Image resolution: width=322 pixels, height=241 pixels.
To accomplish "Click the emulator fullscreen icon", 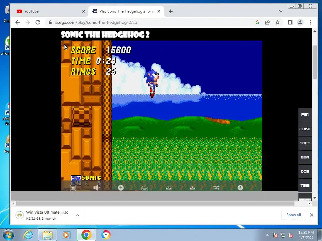I will tap(73, 188).
